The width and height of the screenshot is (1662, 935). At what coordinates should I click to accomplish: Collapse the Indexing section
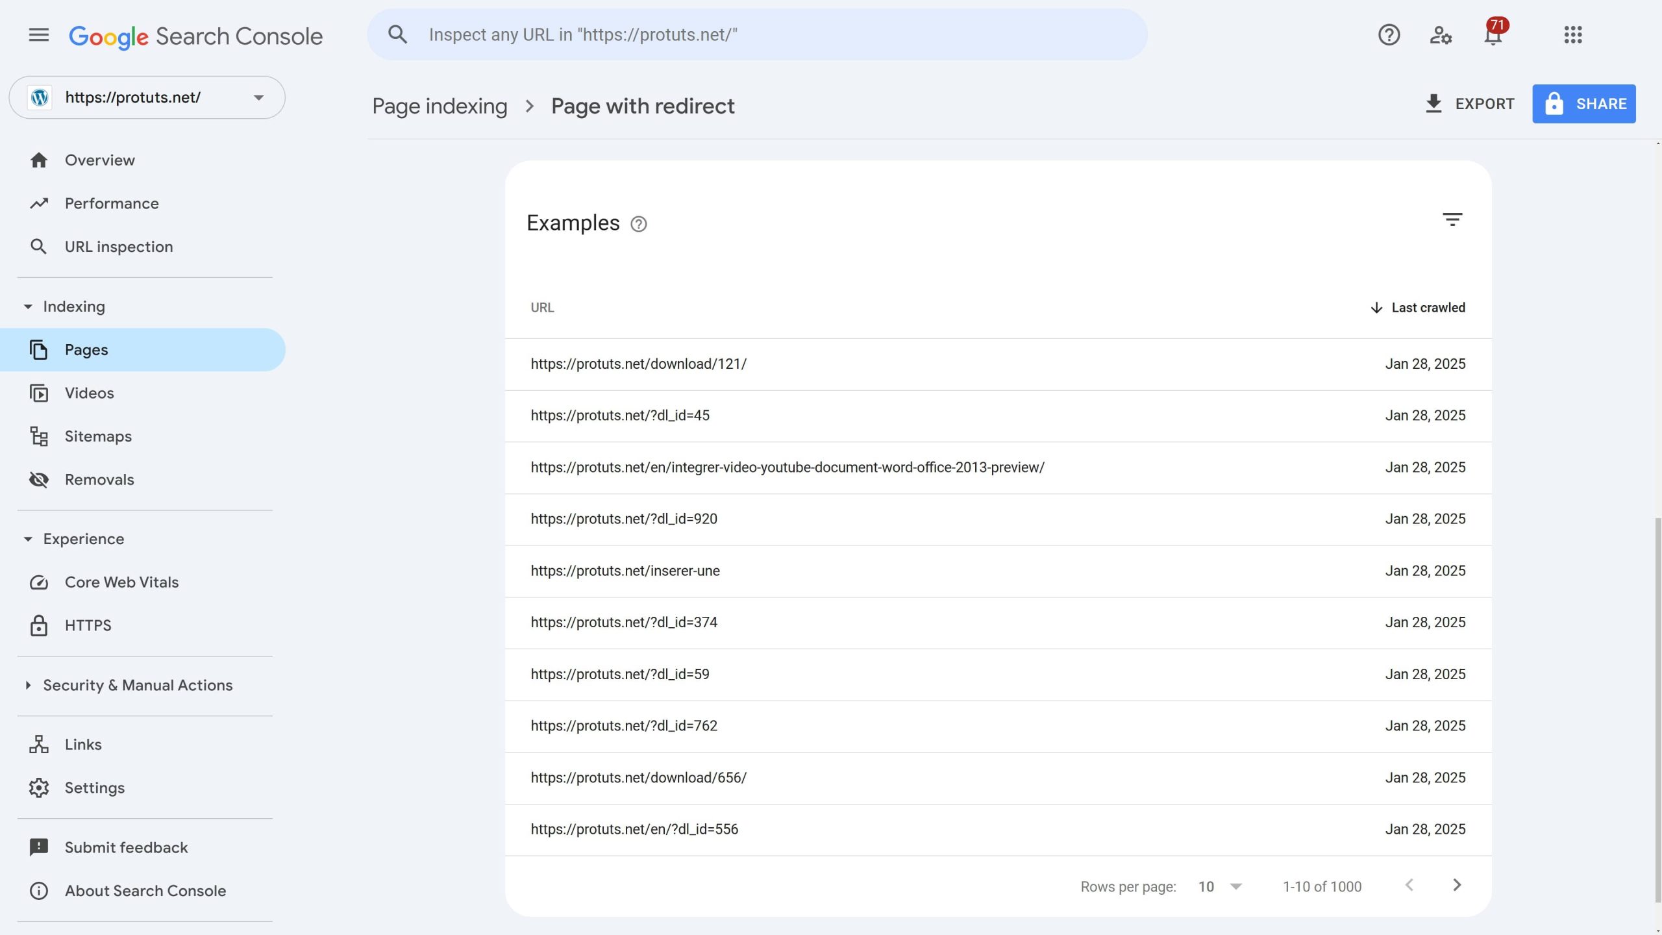(29, 306)
